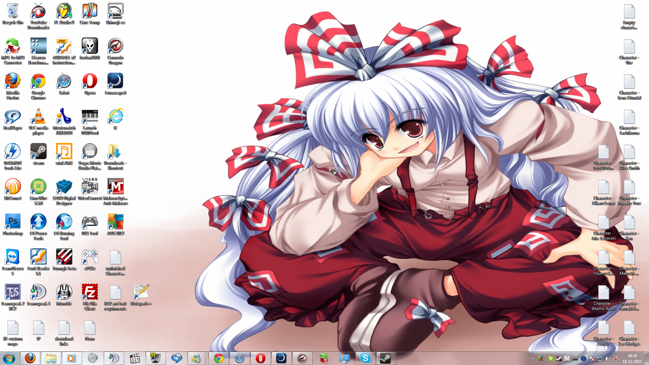Select the Photoshop desktop icon

click(x=13, y=225)
